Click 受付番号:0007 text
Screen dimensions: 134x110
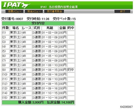12,19
